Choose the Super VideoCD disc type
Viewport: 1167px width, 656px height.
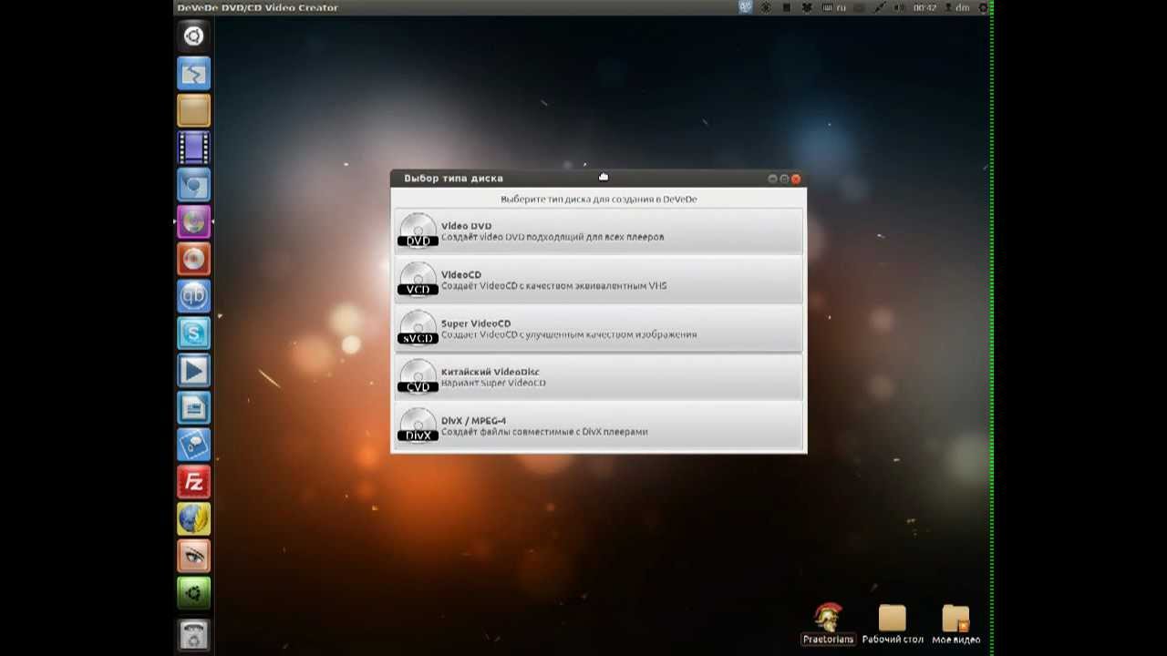[598, 329]
